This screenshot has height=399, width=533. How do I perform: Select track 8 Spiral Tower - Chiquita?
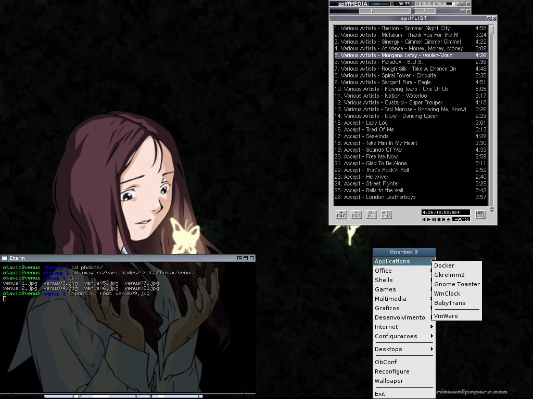411,75
